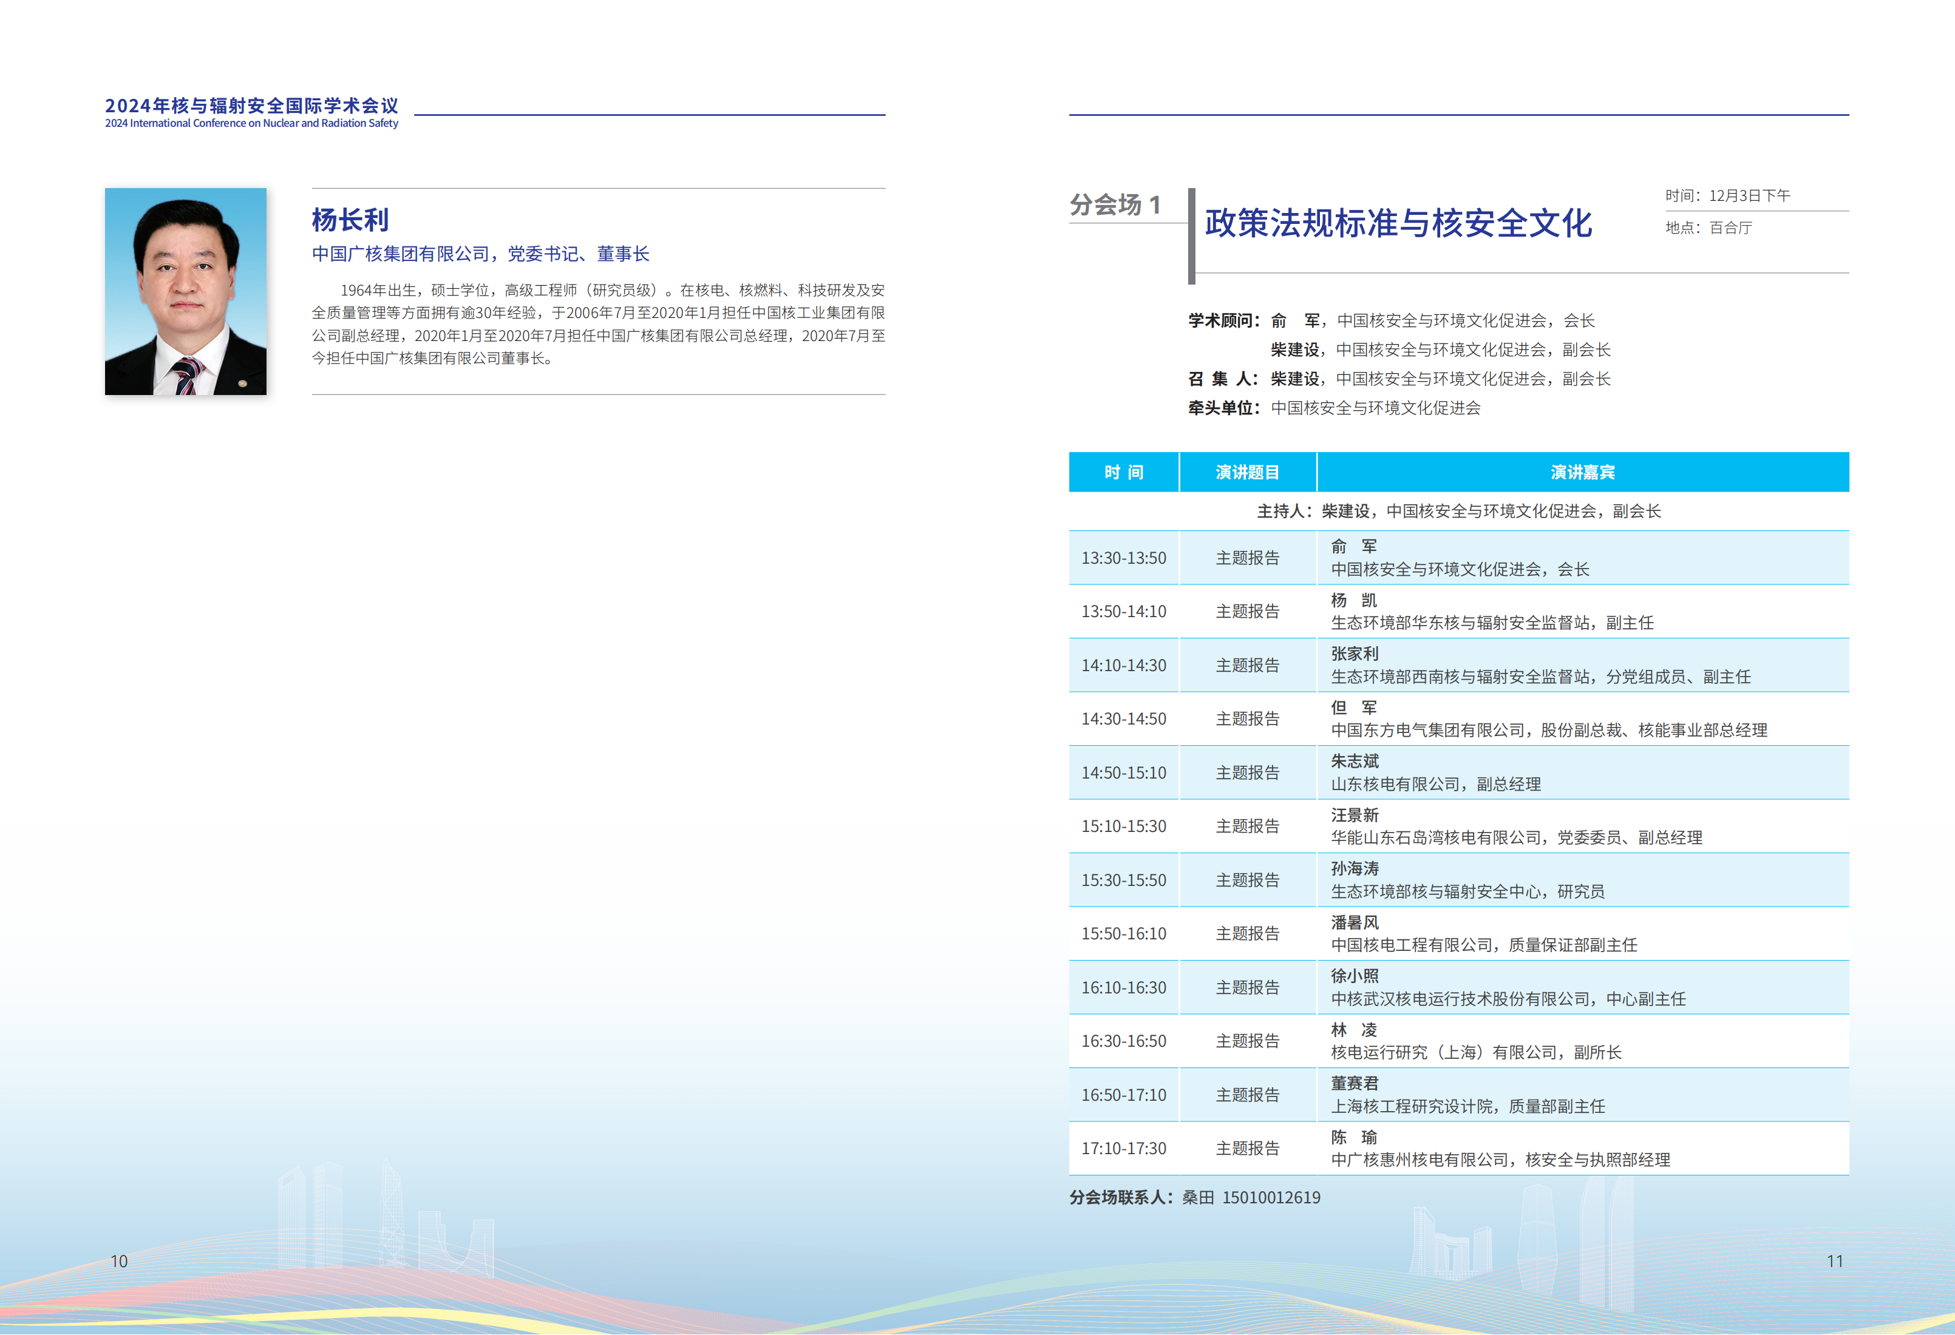The width and height of the screenshot is (1955, 1335).
Task: Click speaker name 陈 瑜
Action: [x=1353, y=1137]
